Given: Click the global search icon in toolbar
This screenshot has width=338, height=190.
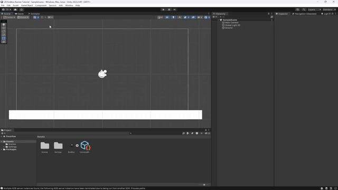Looking at the screenshot, I should pyautogui.click(x=304, y=9).
